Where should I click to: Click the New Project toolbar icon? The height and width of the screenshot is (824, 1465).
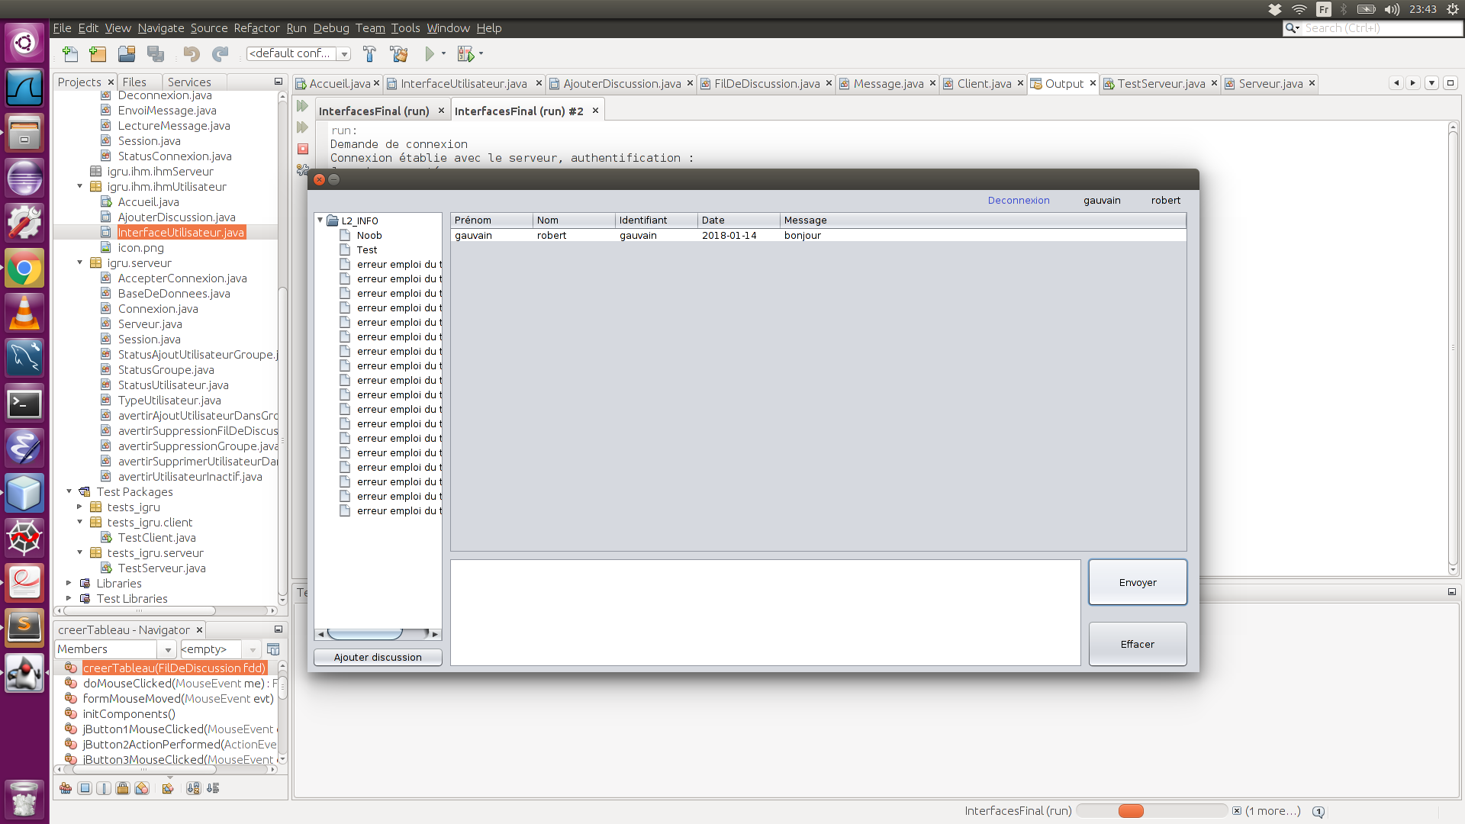pos(98,53)
